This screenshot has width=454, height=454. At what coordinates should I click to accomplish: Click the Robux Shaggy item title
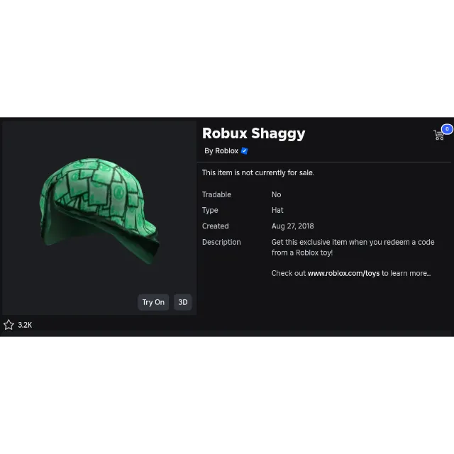[x=254, y=133]
